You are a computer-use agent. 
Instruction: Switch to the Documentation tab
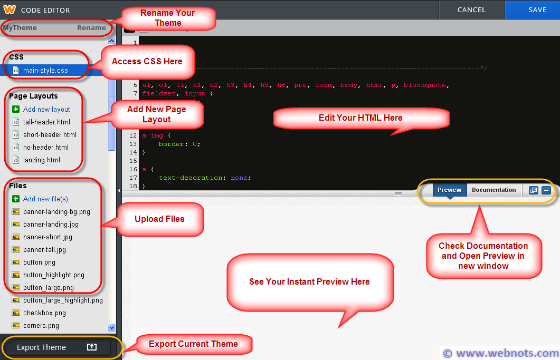tap(493, 190)
